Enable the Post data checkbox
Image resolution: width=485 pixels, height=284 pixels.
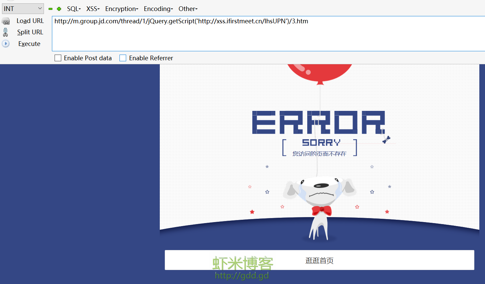pyautogui.click(x=58, y=58)
